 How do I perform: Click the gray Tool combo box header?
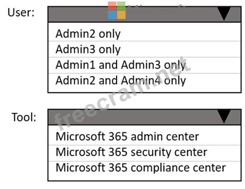pyautogui.click(x=134, y=117)
